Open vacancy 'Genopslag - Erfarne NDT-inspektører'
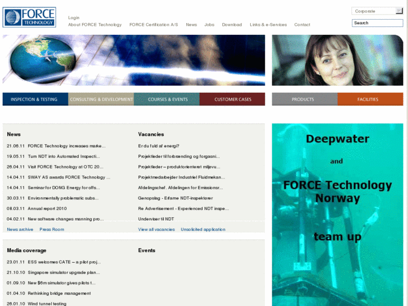This screenshot has height=306, width=408. [x=175, y=198]
